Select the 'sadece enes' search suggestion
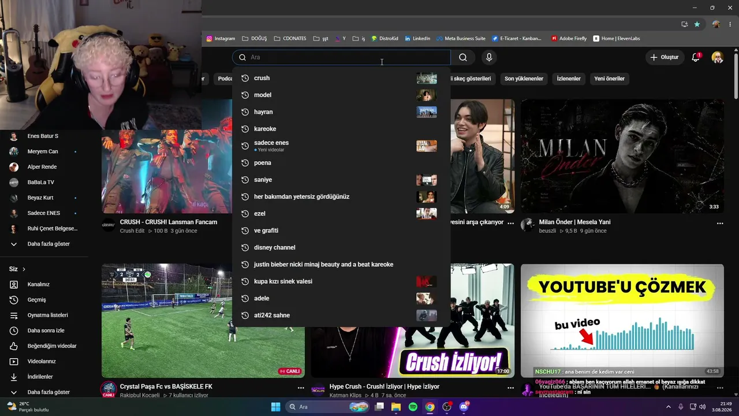This screenshot has height=416, width=739. coord(341,146)
